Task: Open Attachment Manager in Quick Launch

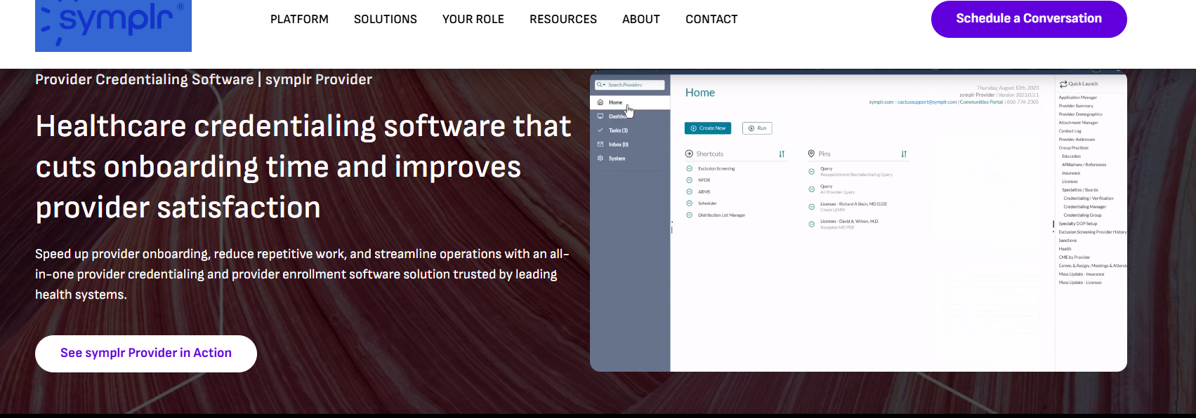Action: pyautogui.click(x=1078, y=123)
